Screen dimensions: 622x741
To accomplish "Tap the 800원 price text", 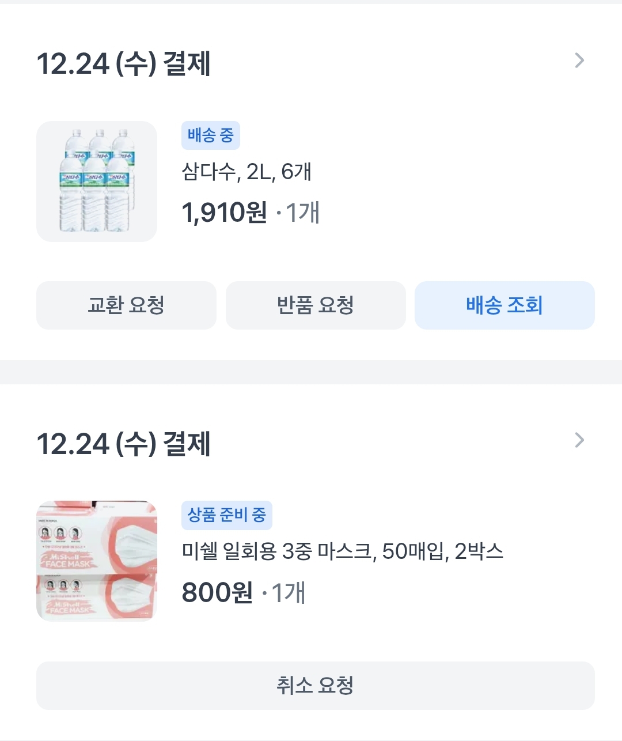I will pos(217,592).
